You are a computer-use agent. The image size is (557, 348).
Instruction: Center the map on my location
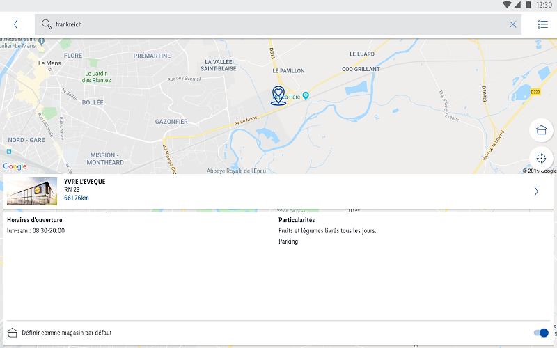[541, 158]
